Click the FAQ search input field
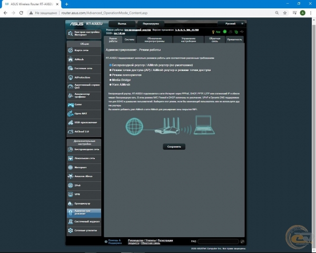316x253 pixels. (x=219, y=241)
